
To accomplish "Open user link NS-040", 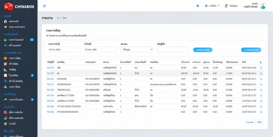I will click(x=50, y=90).
